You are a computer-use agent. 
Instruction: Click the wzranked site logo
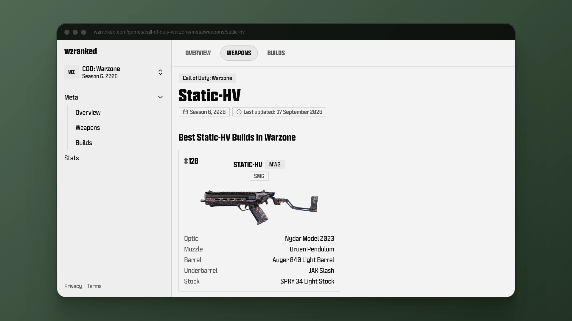80,51
